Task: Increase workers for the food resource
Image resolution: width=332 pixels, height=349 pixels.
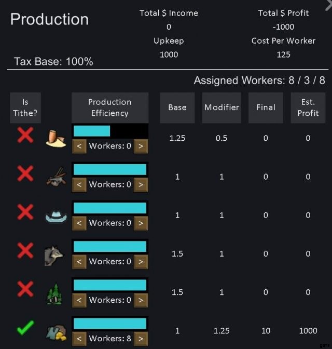Action: coord(141,146)
